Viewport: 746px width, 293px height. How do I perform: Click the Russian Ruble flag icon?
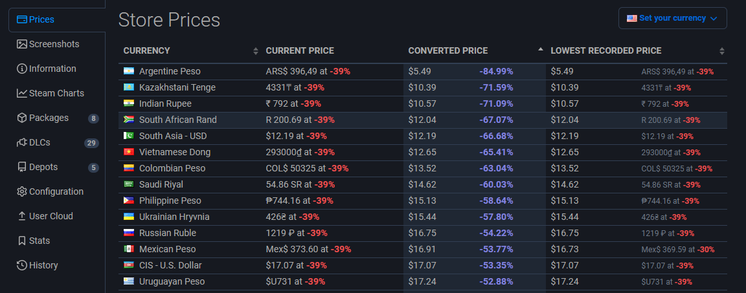pyautogui.click(x=128, y=233)
